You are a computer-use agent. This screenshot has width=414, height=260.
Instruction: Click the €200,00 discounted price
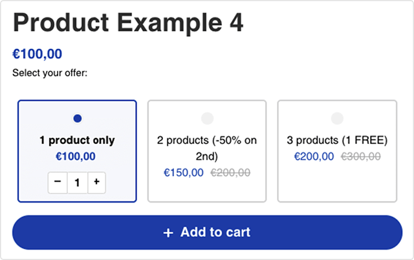click(314, 157)
